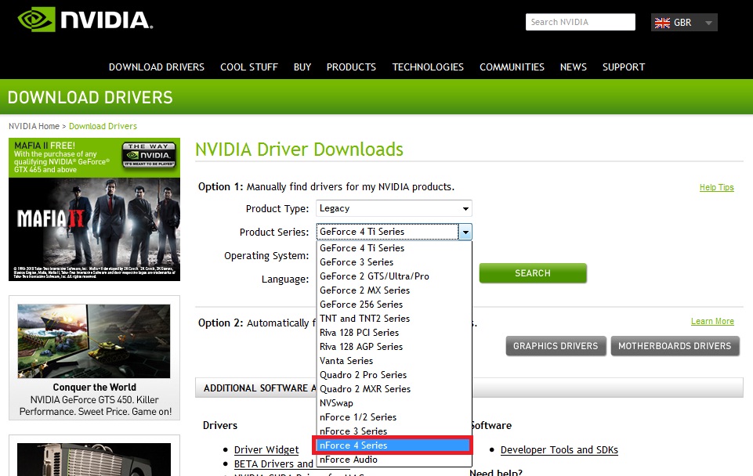Screen dimensions: 753x476
Task: Go to the BUY menu item
Action: click(302, 67)
